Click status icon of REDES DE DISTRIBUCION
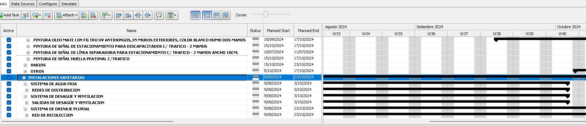Image resolution: width=586 pixels, height=126 pixels. (256, 90)
